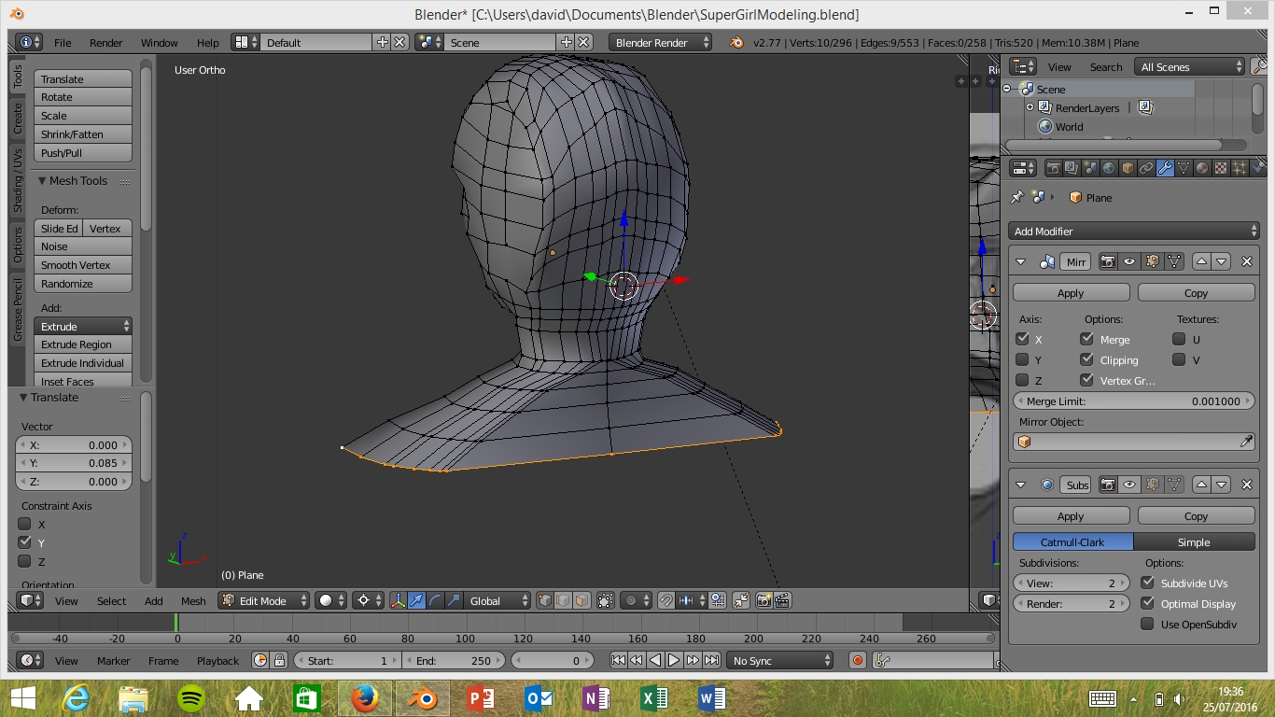Toggle Mirror modifier viewport visibility eye
The image size is (1275, 717).
coord(1129,262)
